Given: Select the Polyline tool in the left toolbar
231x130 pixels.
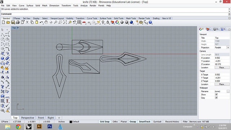Looking at the screenshot, I should pyautogui.click(x=3, y=35).
